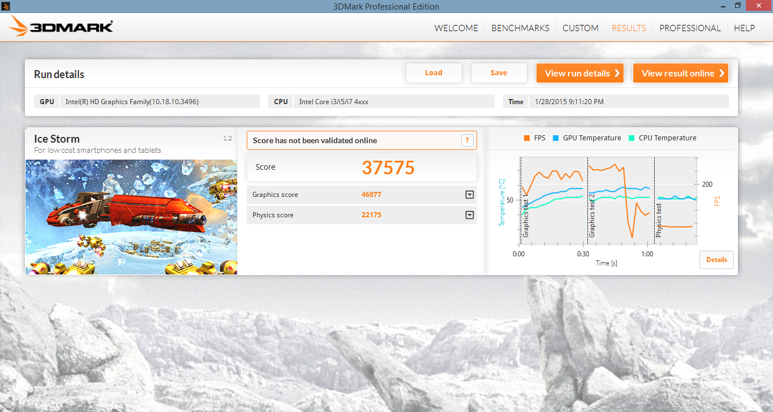Click the Intel HD Graphics Family GPU text
Screen dimensions: 773x412
click(x=132, y=102)
